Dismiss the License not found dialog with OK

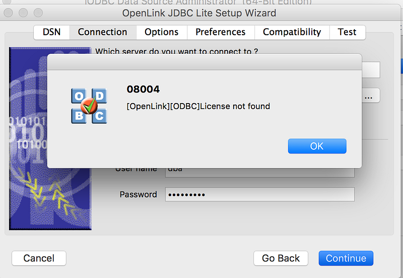pos(317,146)
